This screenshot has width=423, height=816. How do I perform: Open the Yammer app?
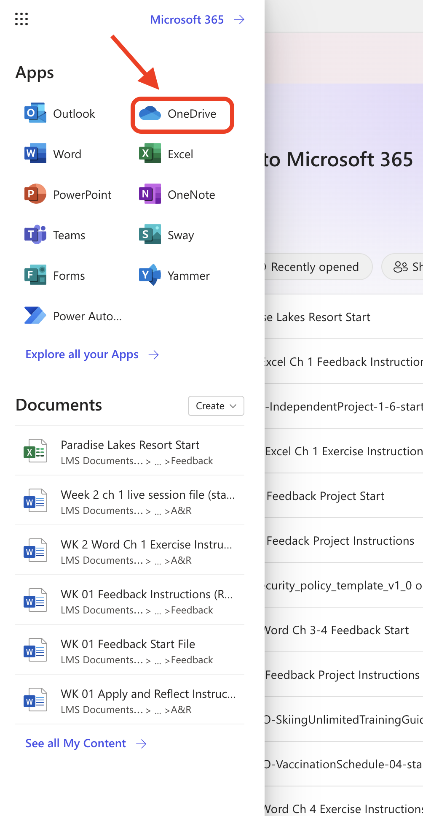(174, 276)
